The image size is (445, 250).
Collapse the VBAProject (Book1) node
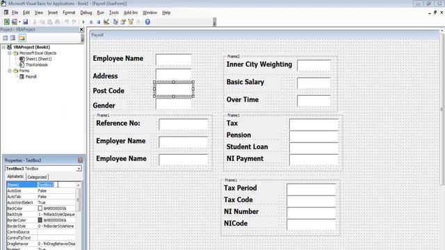[x=3, y=47]
